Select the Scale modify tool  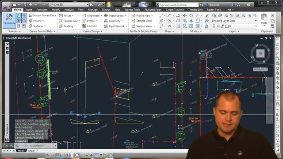(x=191, y=26)
